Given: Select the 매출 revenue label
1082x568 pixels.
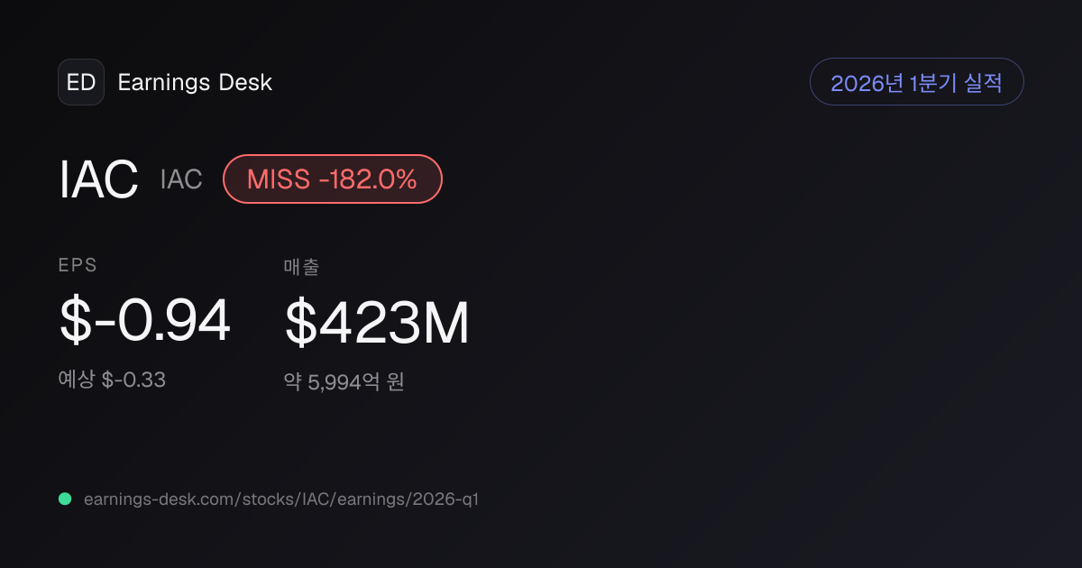Looking at the screenshot, I should point(301,266).
